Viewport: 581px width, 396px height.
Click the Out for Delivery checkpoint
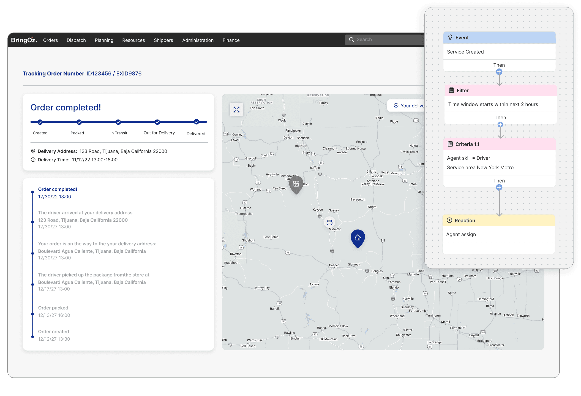point(157,122)
